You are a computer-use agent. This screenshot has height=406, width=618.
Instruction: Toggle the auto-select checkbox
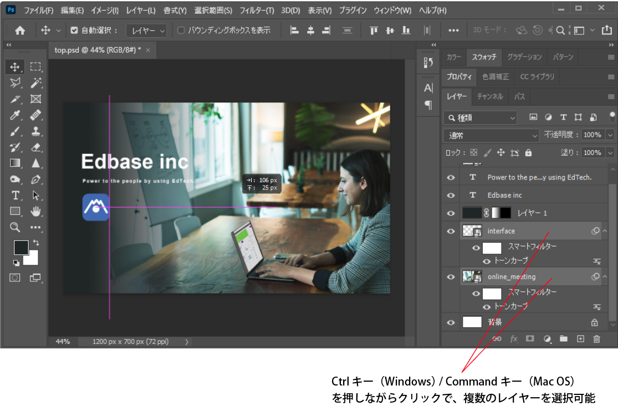74,30
